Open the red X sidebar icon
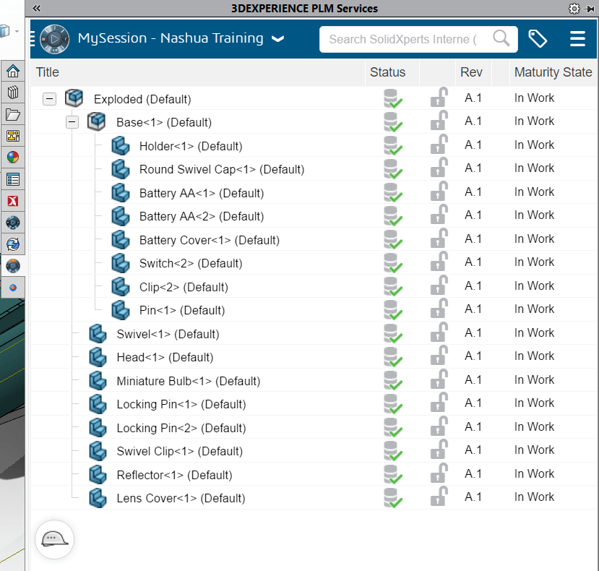The height and width of the screenshot is (571, 599). 13,201
